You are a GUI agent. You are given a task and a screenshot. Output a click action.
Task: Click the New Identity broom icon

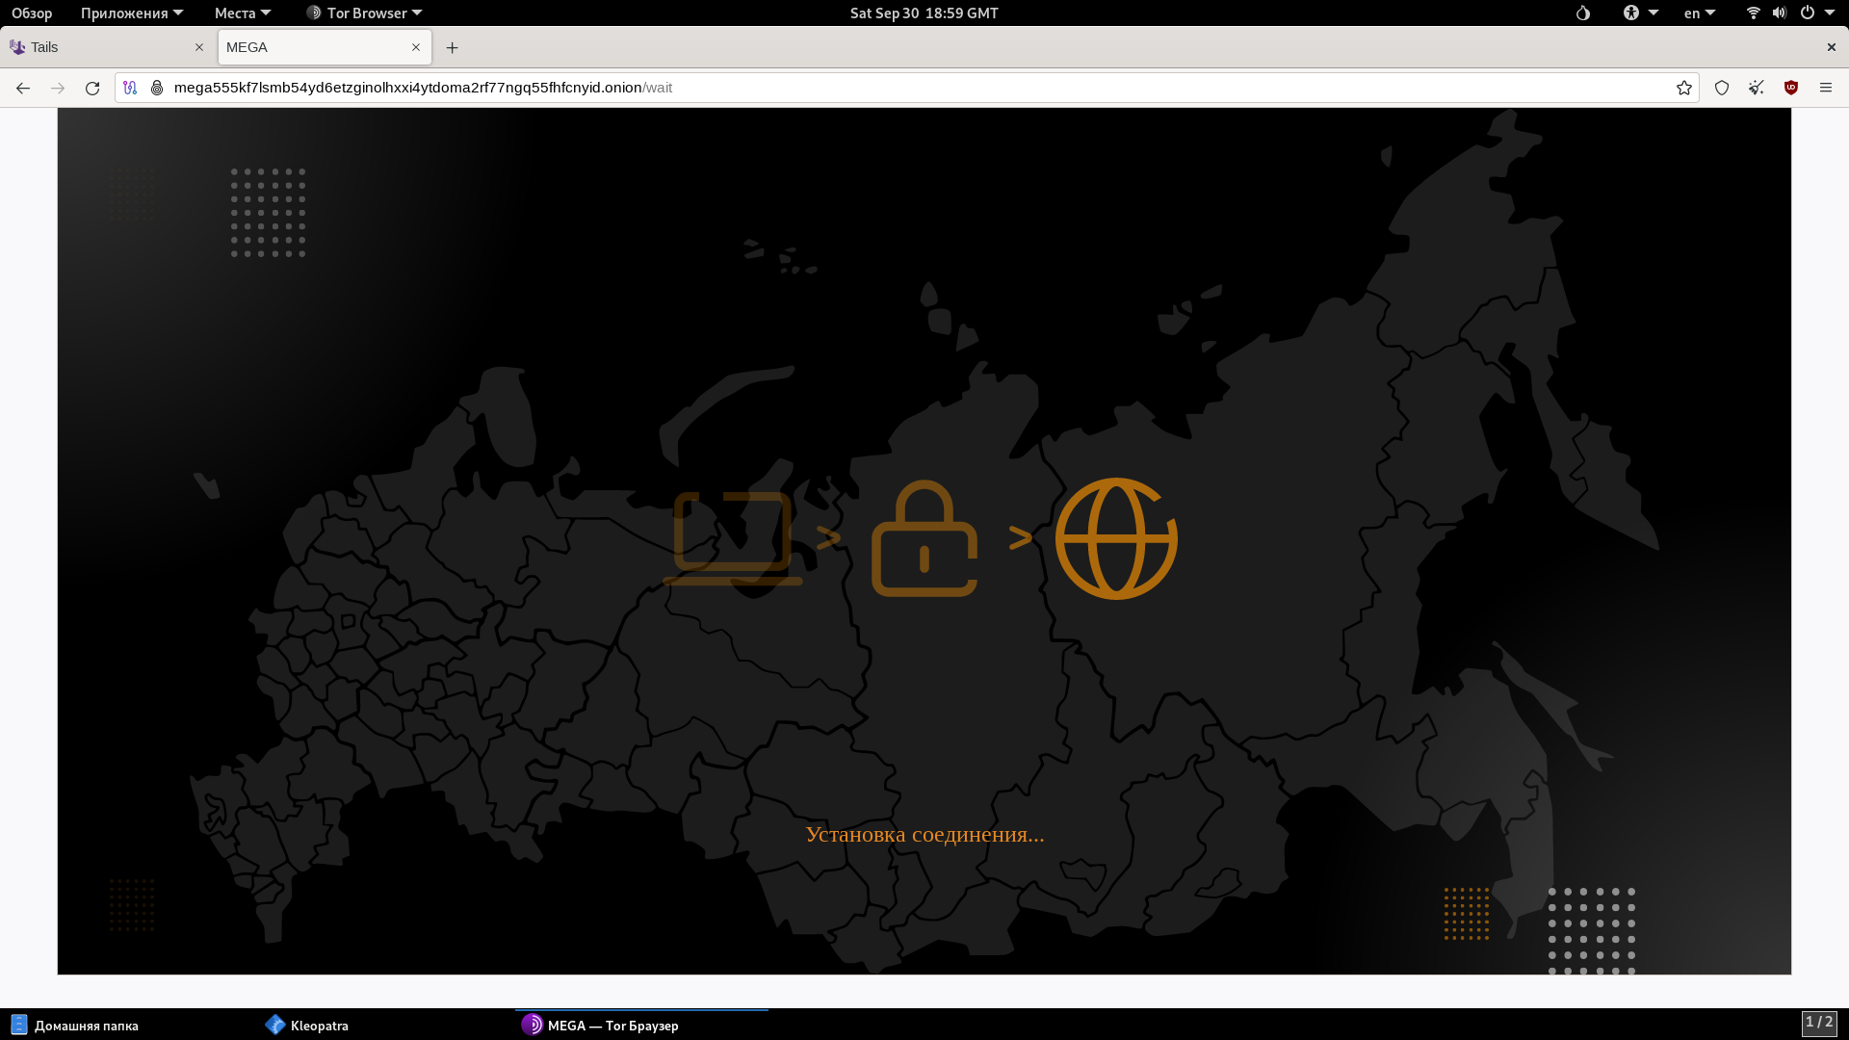click(1757, 88)
